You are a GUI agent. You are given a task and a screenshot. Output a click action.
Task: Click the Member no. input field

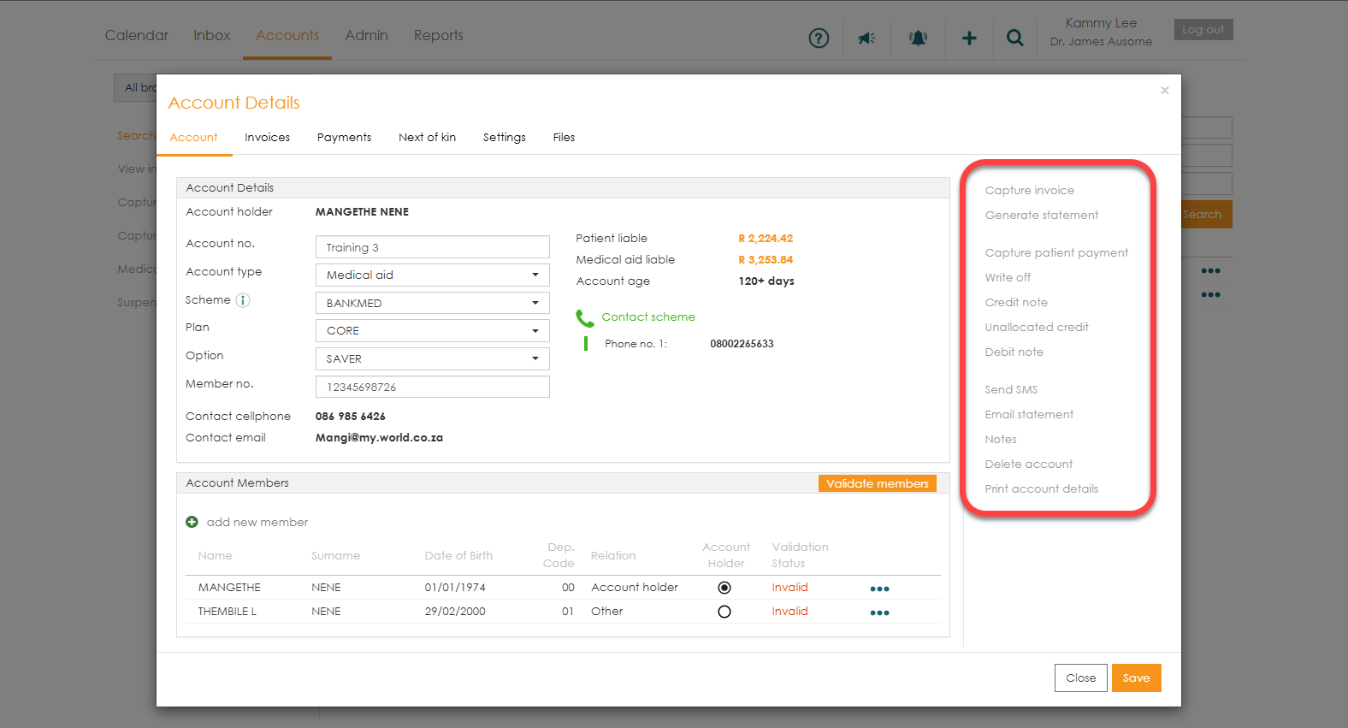pos(432,387)
